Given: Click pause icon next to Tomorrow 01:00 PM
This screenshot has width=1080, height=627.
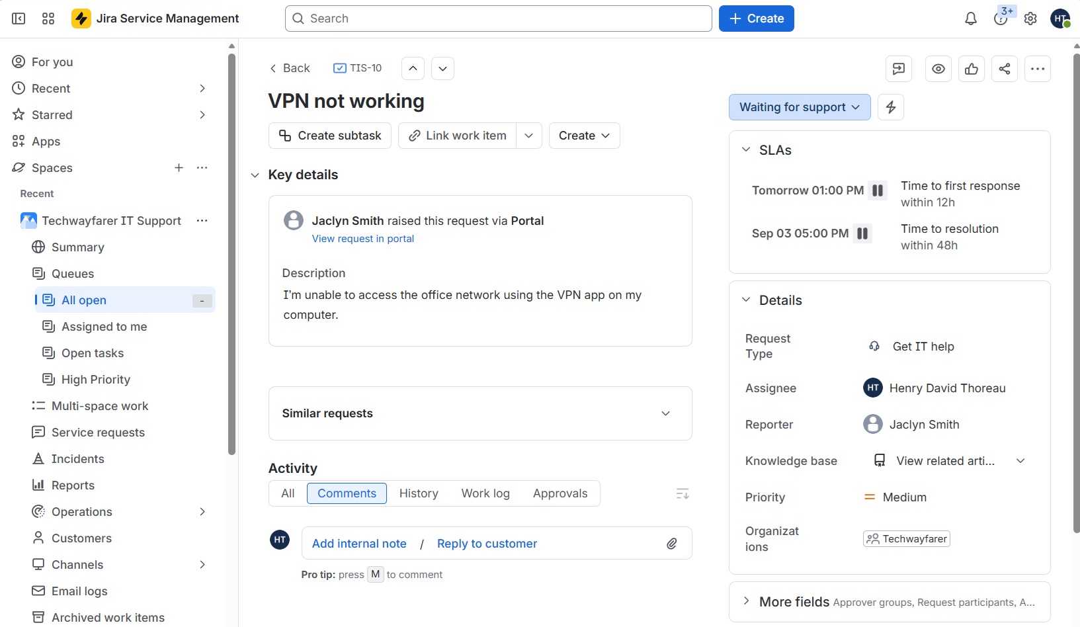Looking at the screenshot, I should (878, 190).
